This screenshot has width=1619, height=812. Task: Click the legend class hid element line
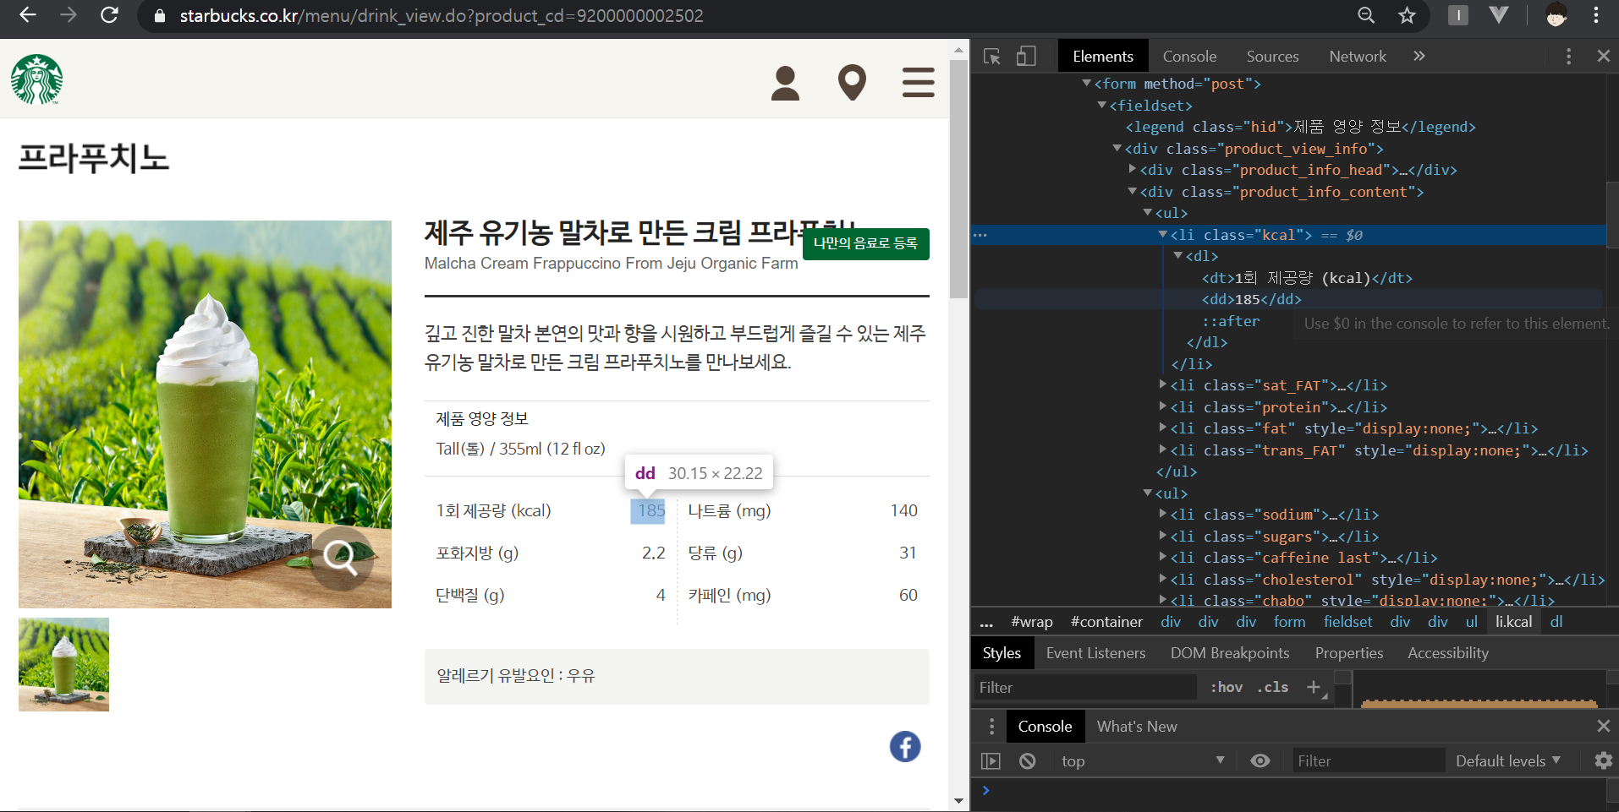point(1300,127)
